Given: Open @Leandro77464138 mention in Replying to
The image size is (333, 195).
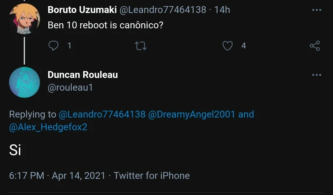Looking at the screenshot, I should (x=102, y=114).
